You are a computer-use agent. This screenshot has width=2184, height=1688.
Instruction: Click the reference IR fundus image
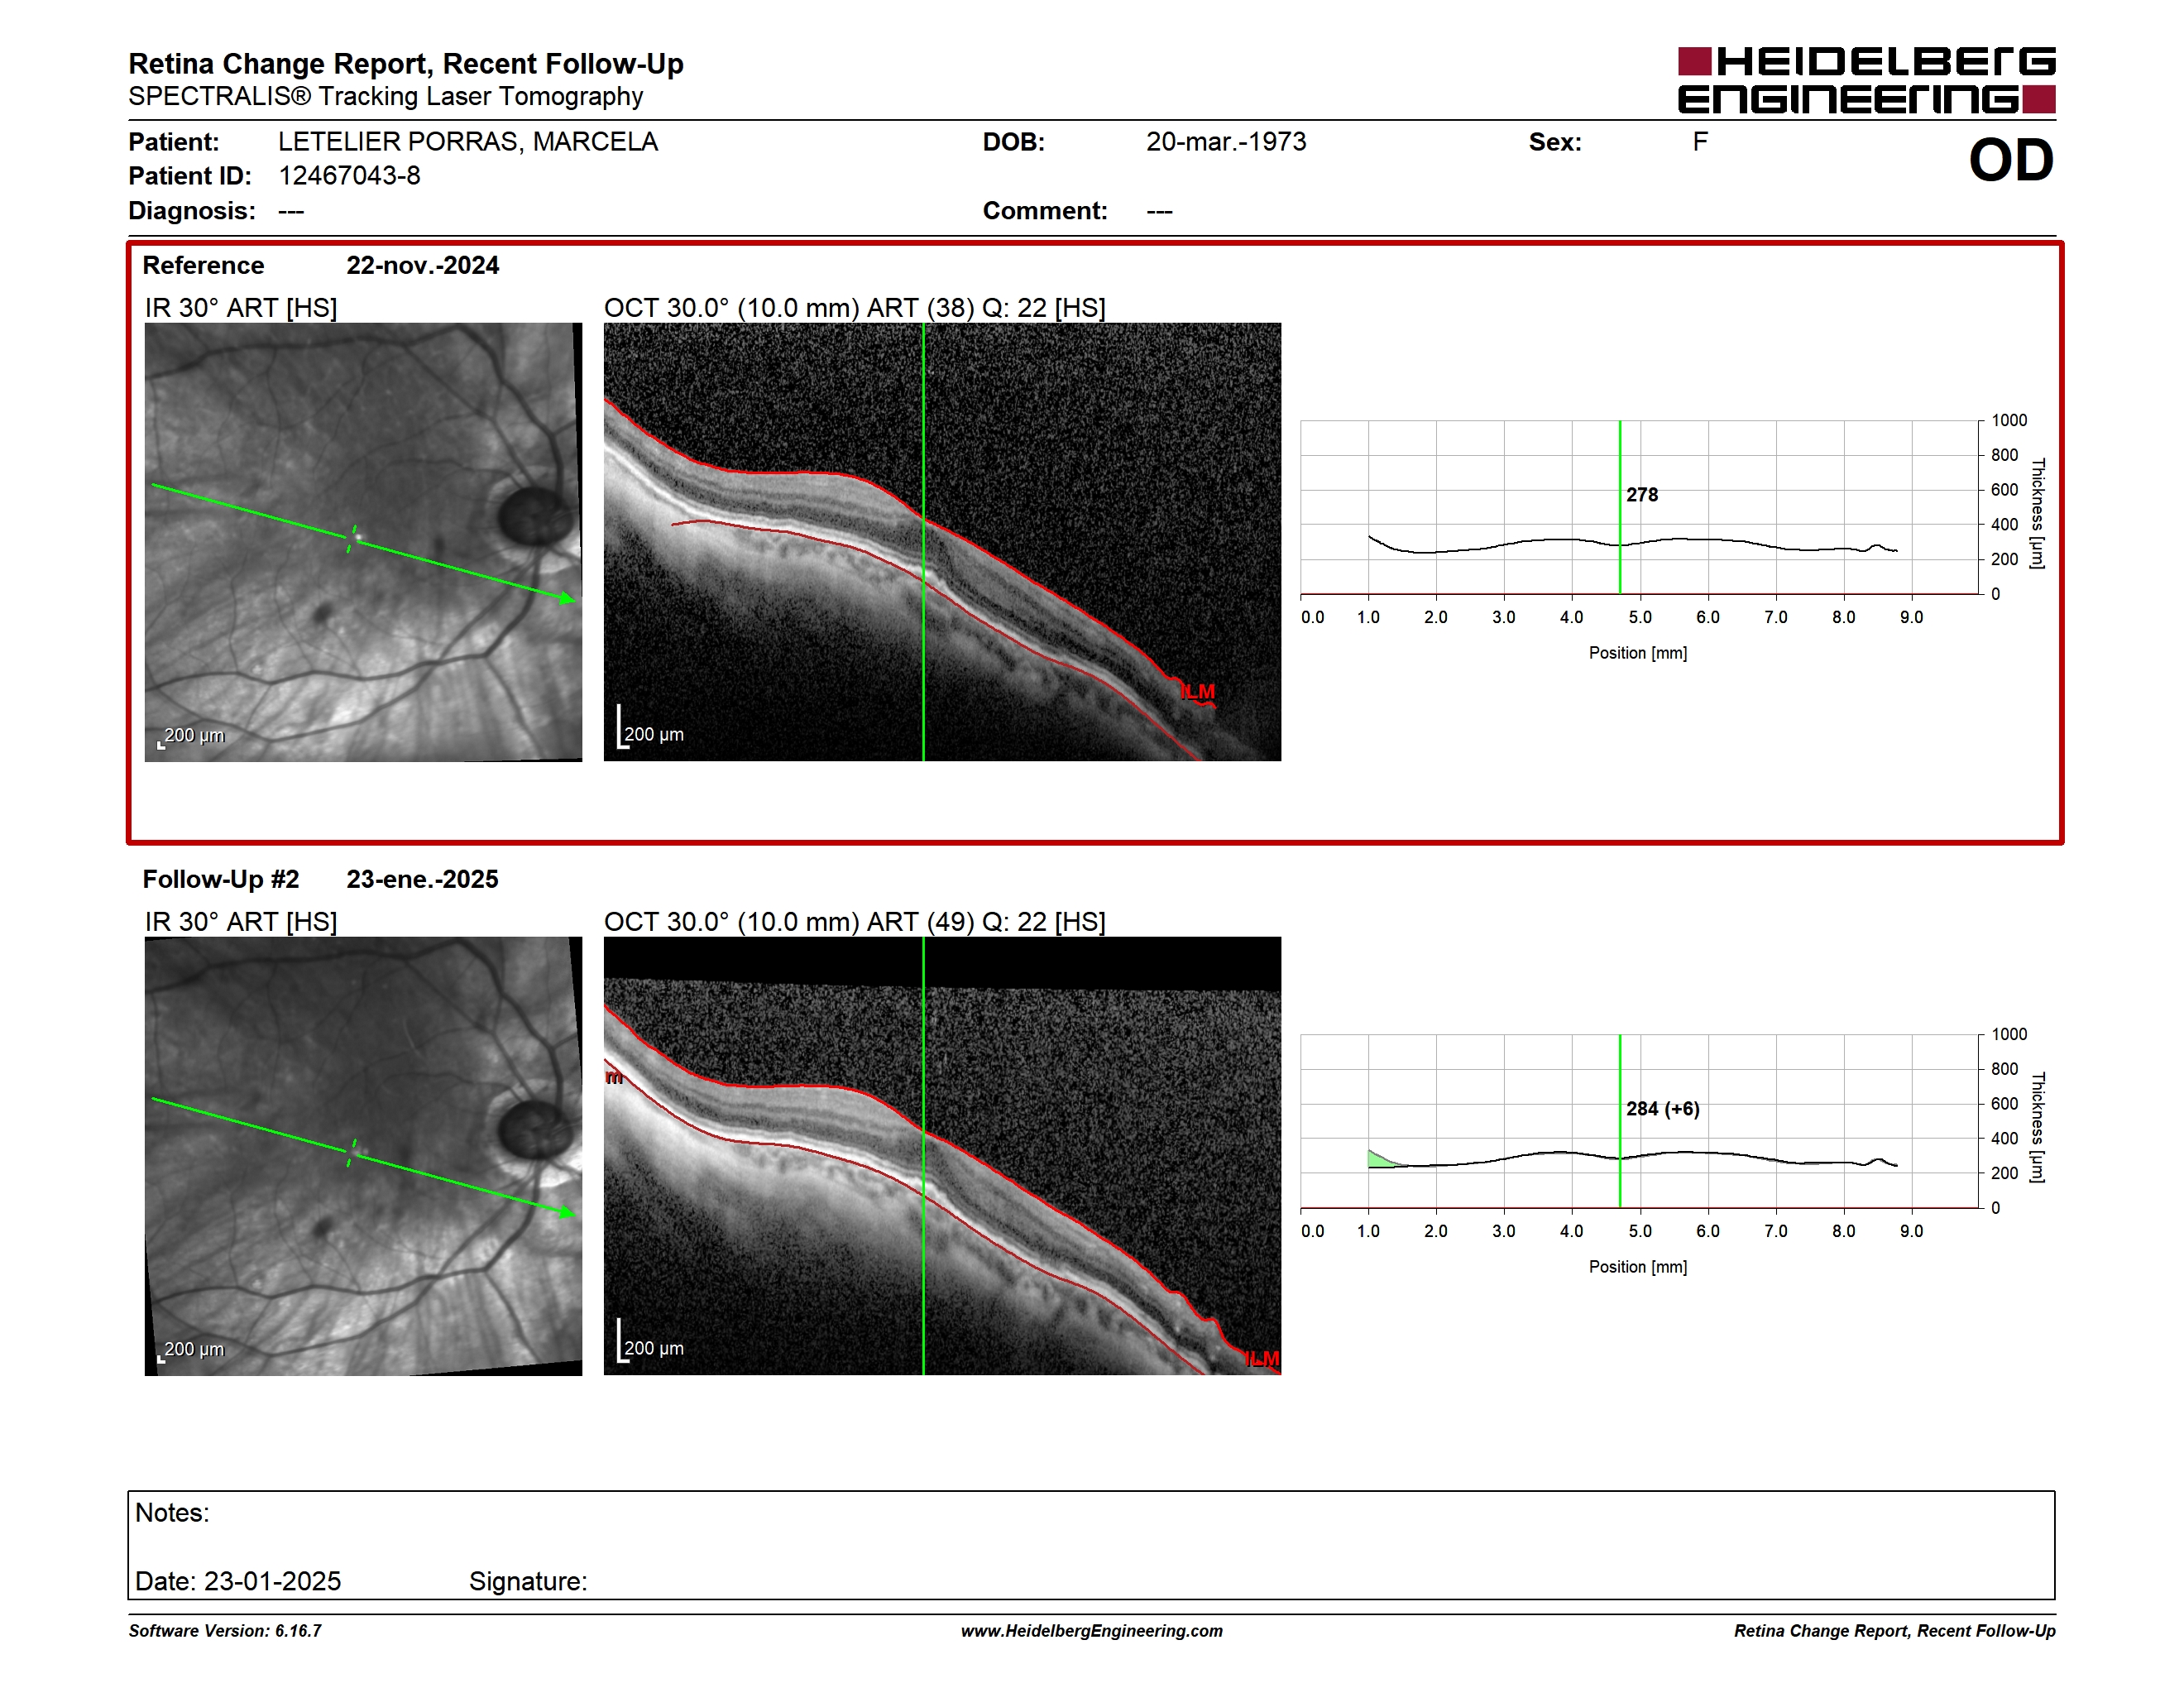click(363, 542)
